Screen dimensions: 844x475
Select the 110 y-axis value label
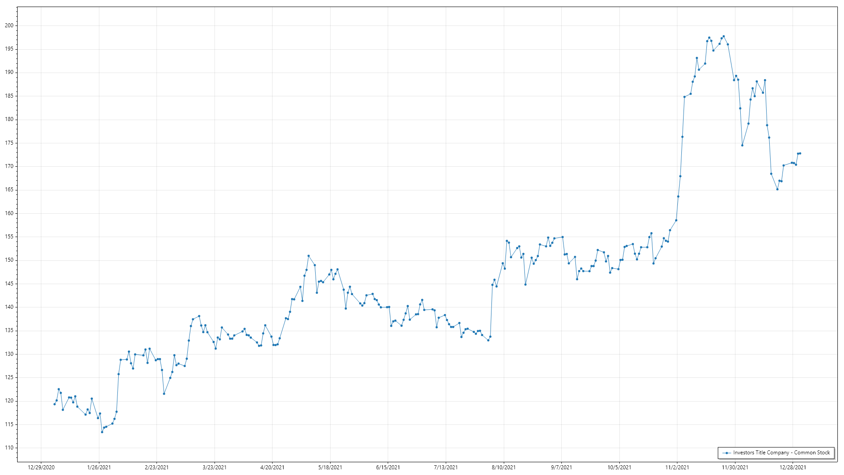pos(9,448)
